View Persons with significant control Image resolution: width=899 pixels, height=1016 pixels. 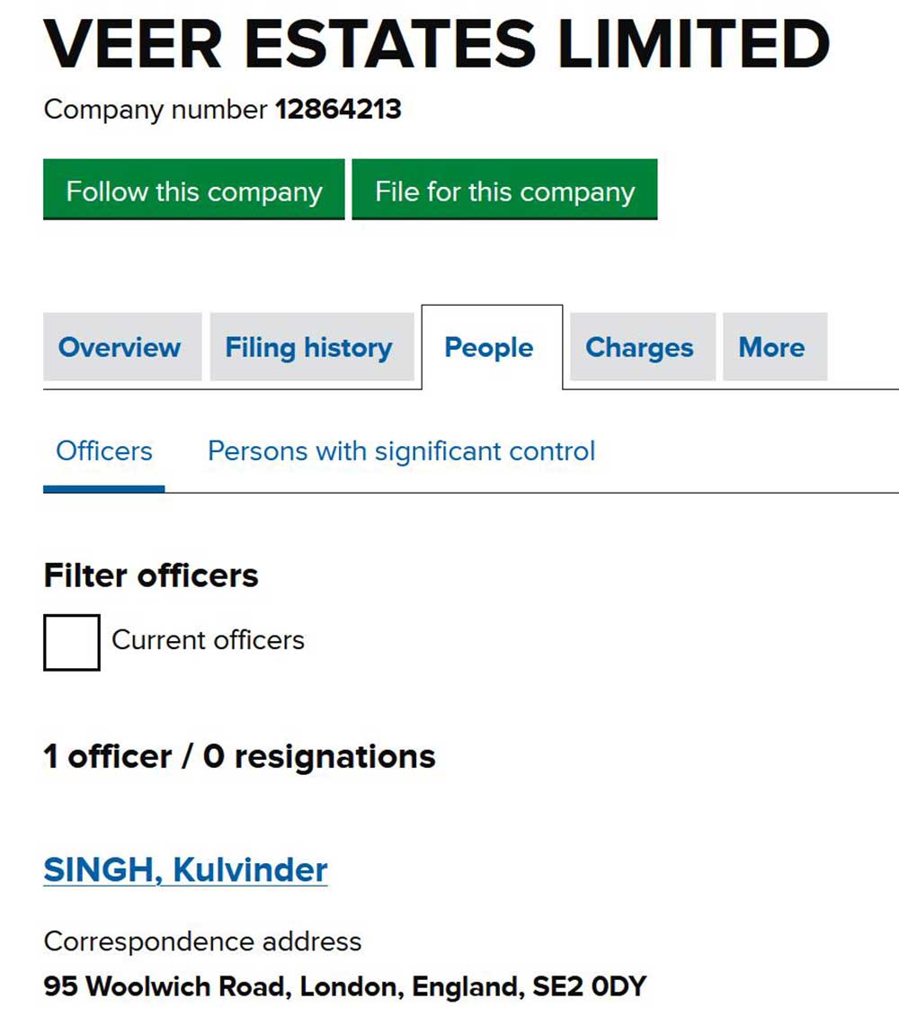point(401,450)
